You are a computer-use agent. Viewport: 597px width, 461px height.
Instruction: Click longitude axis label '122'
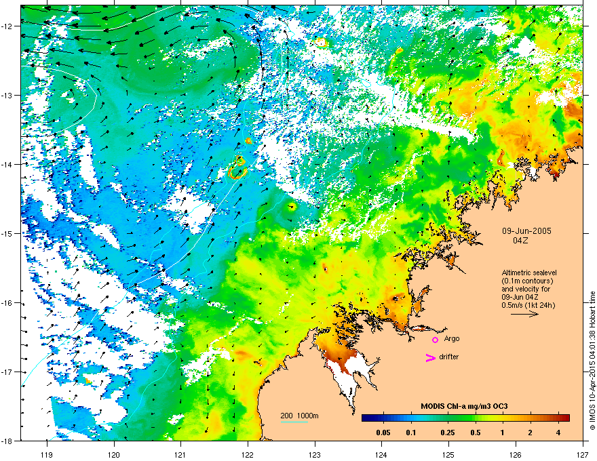pyautogui.click(x=248, y=454)
